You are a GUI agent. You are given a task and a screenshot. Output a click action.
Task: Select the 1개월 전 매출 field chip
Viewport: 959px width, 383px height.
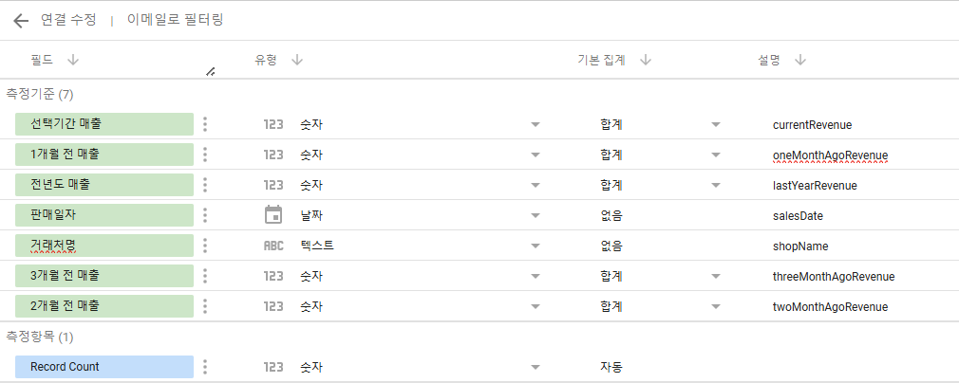pyautogui.click(x=104, y=155)
